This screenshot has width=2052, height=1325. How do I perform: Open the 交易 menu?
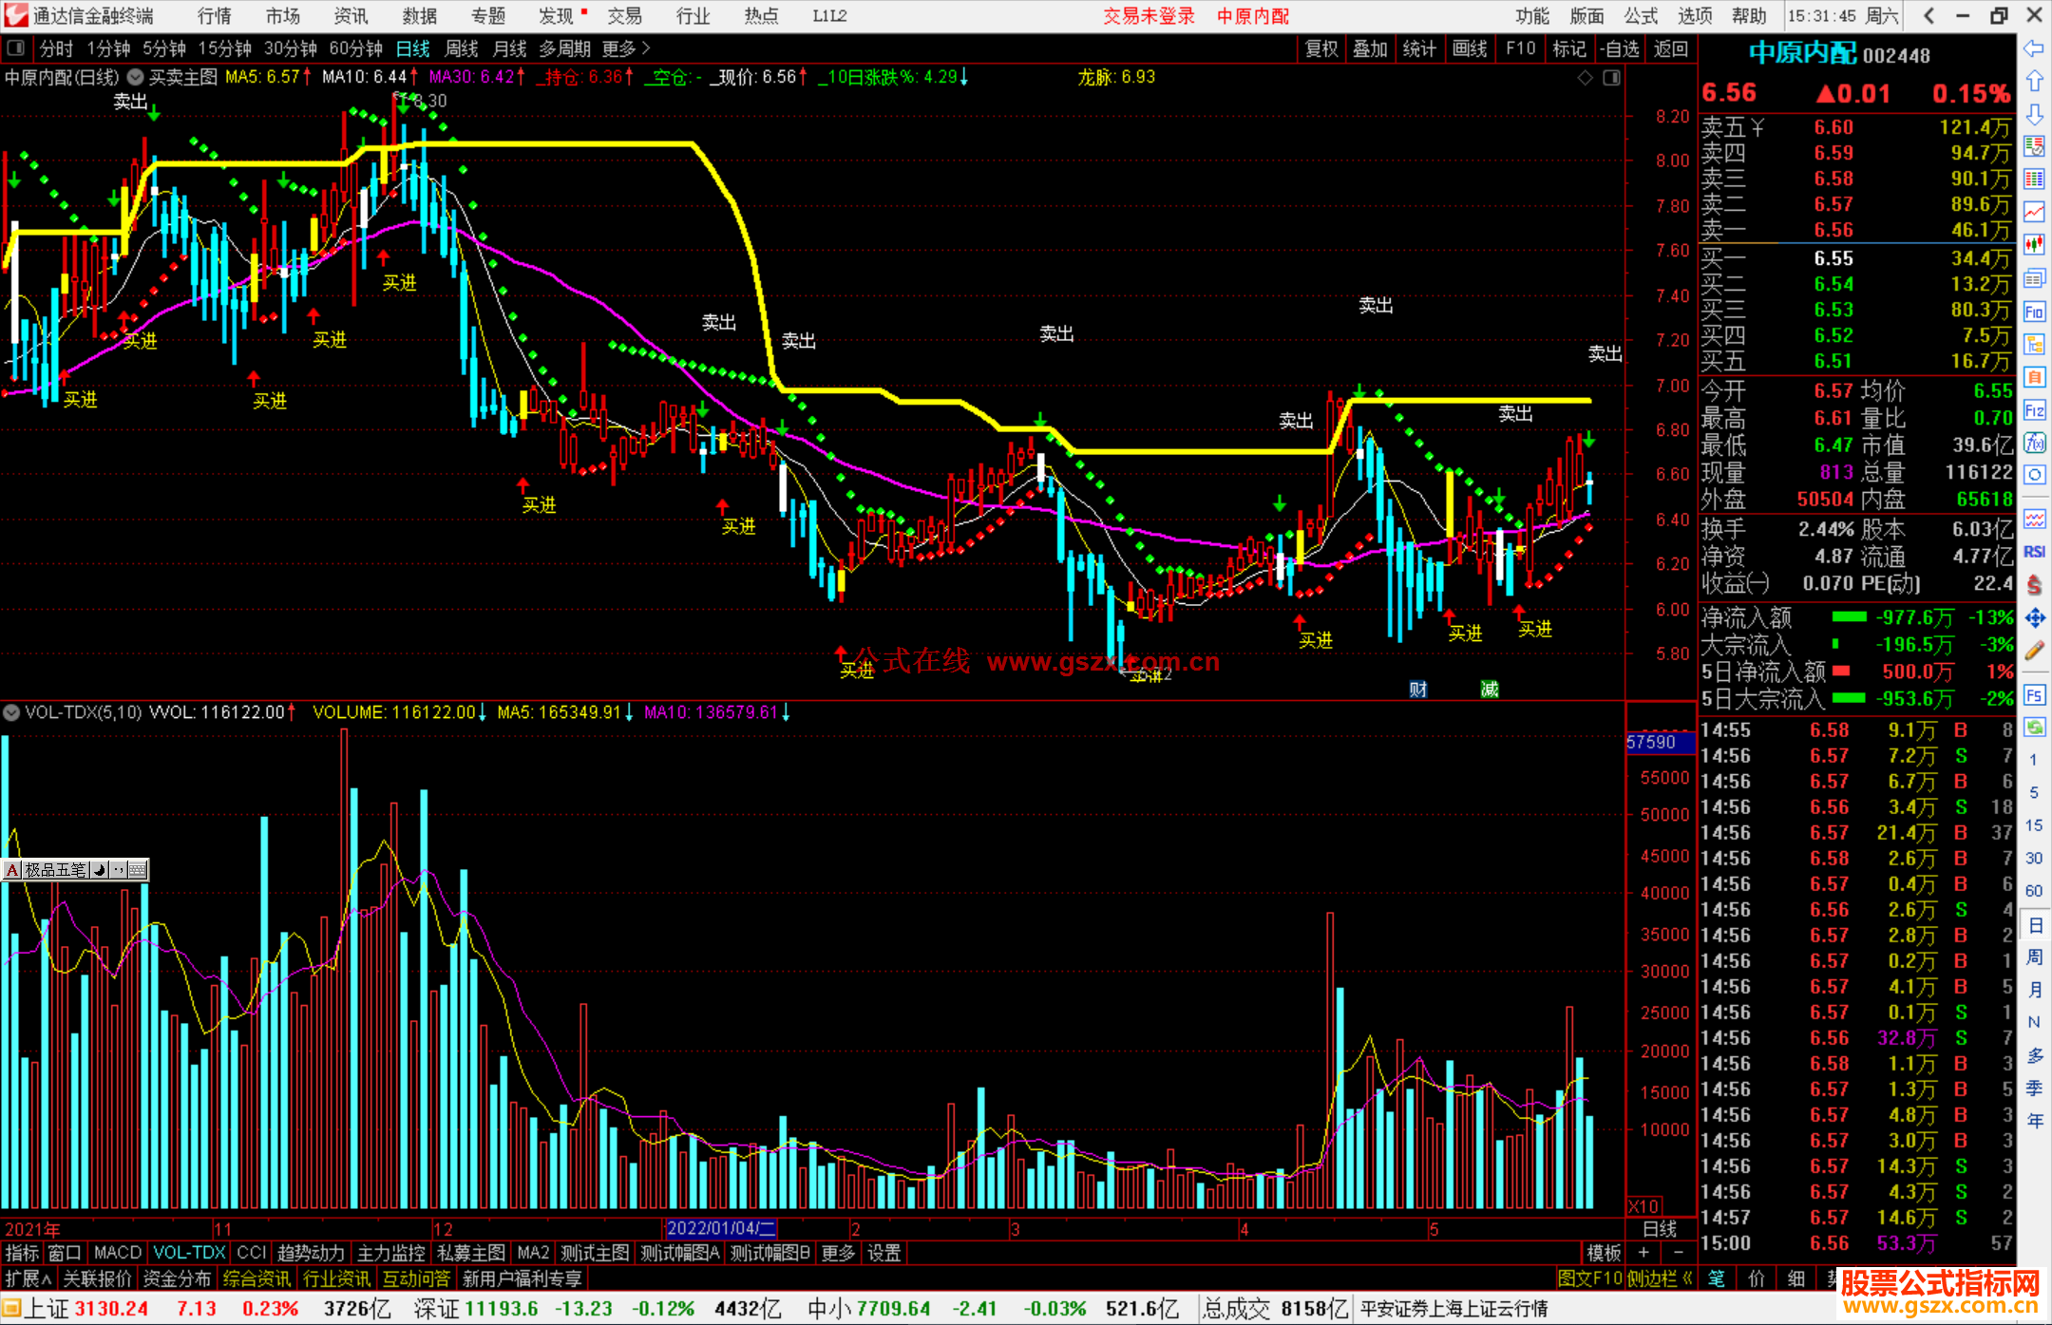[x=624, y=16]
